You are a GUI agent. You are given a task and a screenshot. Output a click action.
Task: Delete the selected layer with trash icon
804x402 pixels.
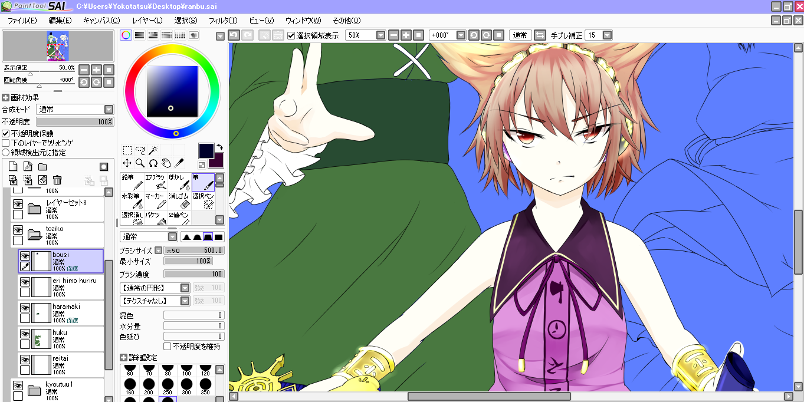57,180
